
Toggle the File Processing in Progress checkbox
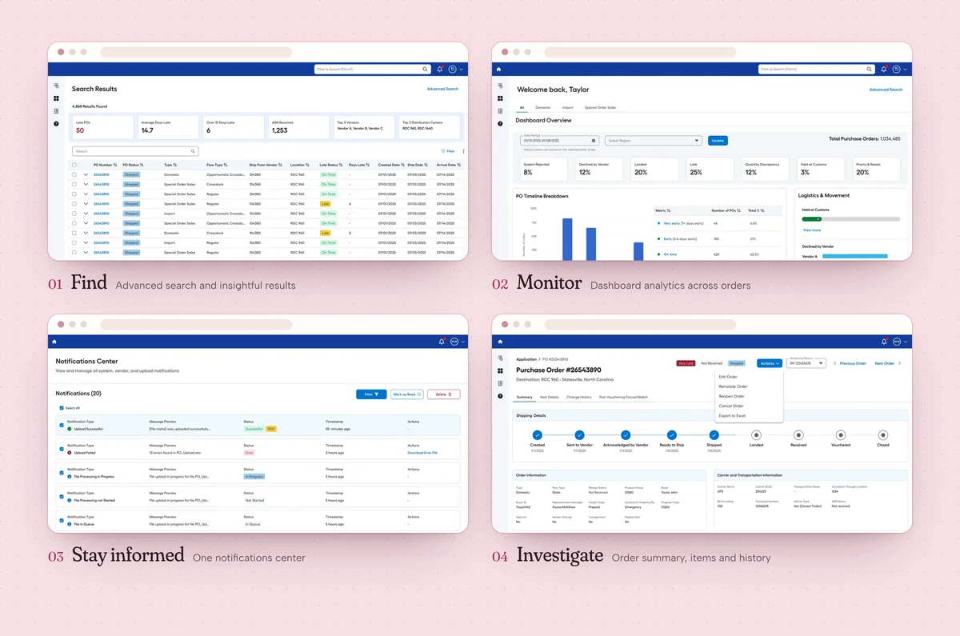(x=62, y=473)
